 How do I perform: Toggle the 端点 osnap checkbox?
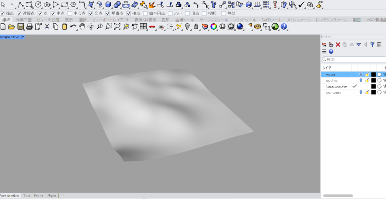pyautogui.click(x=3, y=13)
